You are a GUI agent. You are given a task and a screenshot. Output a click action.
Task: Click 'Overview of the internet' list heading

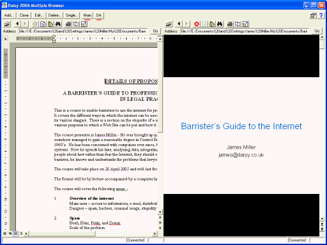click(92, 198)
